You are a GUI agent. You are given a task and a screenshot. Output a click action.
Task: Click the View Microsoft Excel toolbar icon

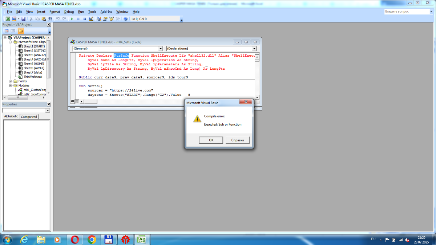[x=8, y=19]
